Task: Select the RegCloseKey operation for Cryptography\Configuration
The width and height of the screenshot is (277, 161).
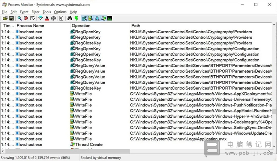Action: 88,60
